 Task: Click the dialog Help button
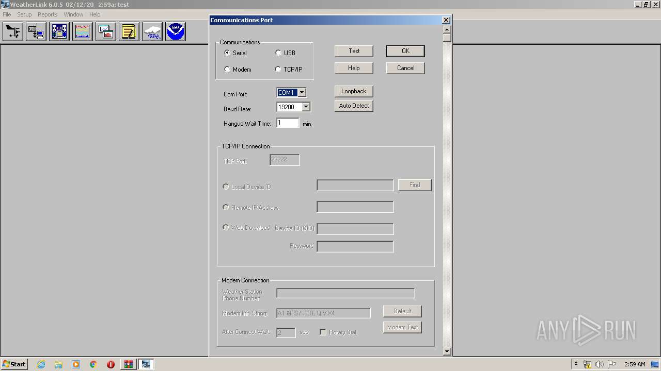tap(354, 68)
